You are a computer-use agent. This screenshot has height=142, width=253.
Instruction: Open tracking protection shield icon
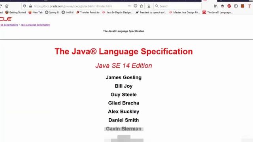(25, 6)
